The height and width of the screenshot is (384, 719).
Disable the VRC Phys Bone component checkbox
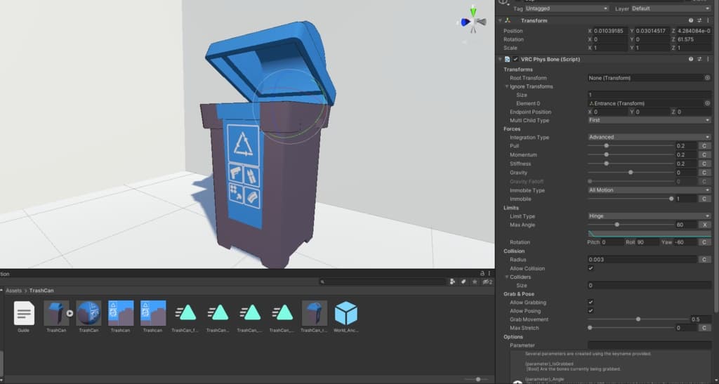pos(515,60)
